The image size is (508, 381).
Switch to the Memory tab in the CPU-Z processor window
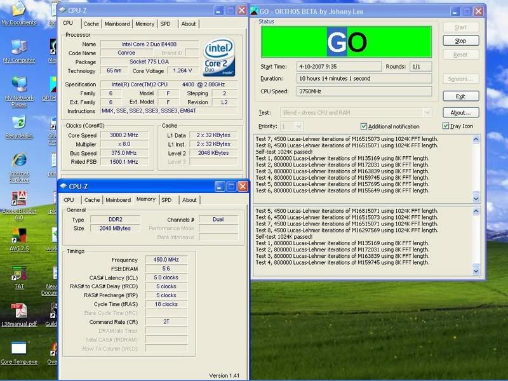[x=145, y=24]
